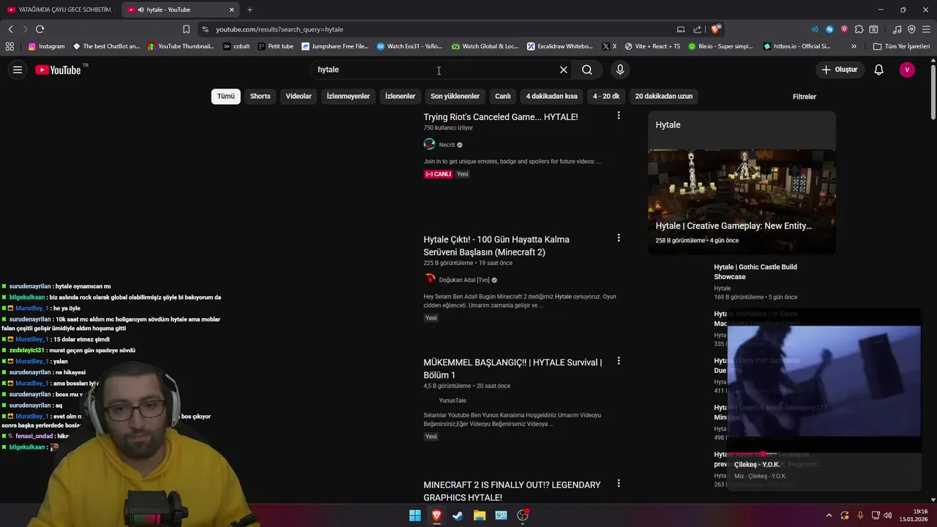Click the mini player video preview

click(824, 381)
